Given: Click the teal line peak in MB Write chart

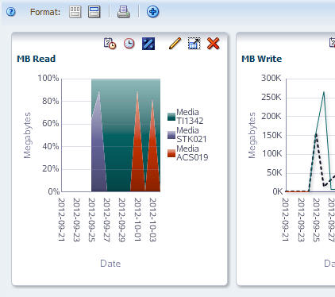Looking at the screenshot, I should tap(324, 92).
